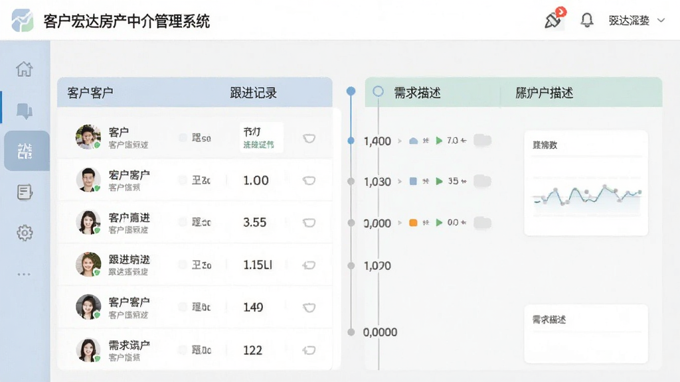Screen dimensions: 680x382
Task: Click the orange square swatch in 0,000 row
Action: pyautogui.click(x=413, y=223)
